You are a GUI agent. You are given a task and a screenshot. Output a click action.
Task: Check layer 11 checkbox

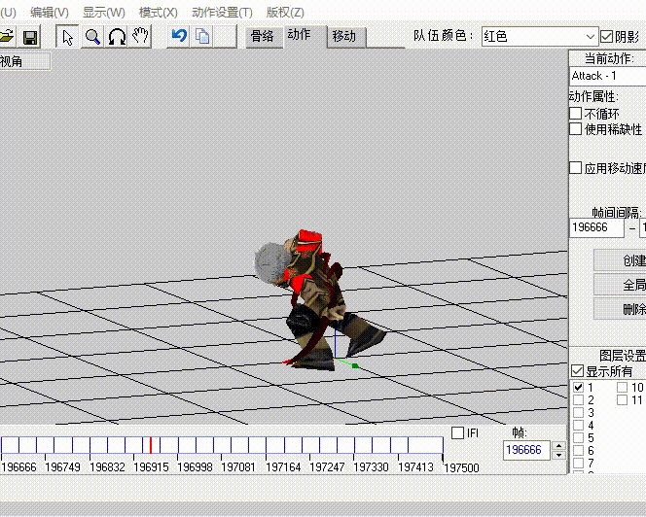click(622, 400)
